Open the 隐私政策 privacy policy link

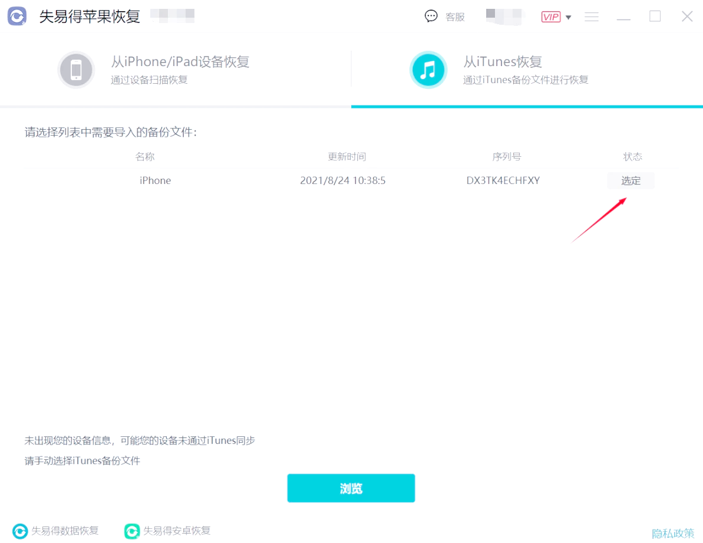click(673, 533)
